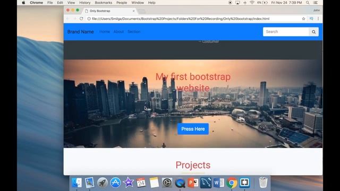This screenshot has height=191, width=340.
Task: View site information icon in the address bar
Action: (x=89, y=19)
